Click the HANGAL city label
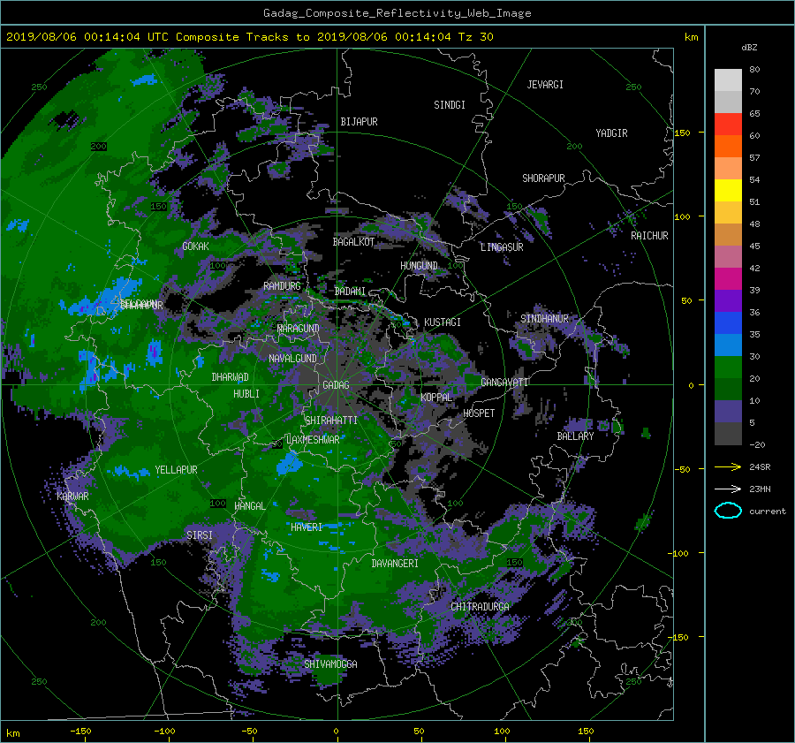This screenshot has width=795, height=743. pyautogui.click(x=250, y=506)
